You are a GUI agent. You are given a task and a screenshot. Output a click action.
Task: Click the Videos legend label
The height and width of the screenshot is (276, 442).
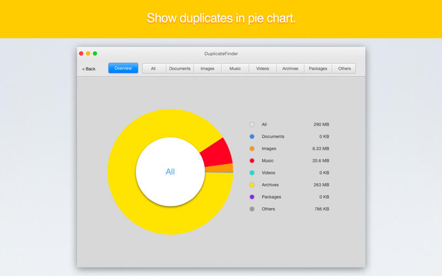268,173
